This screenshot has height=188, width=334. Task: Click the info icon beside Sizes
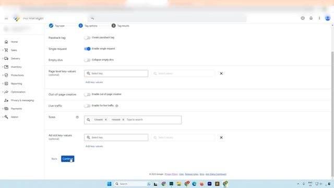[x=77, y=117]
